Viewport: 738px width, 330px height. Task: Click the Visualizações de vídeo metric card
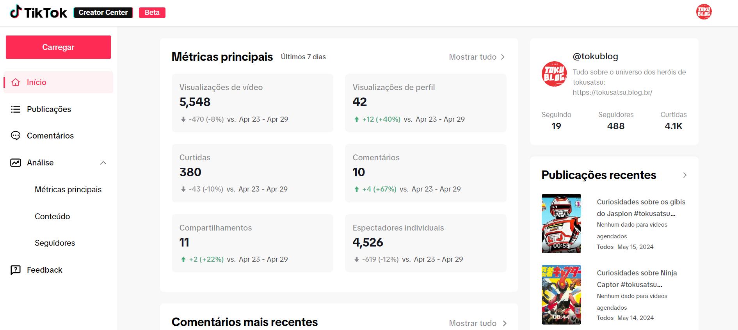click(253, 103)
